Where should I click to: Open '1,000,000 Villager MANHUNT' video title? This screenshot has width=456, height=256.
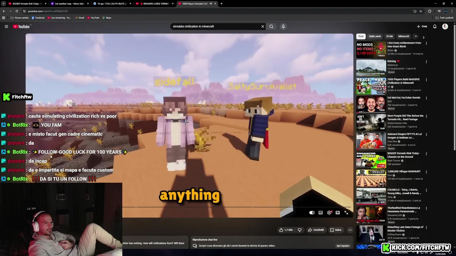tap(404, 171)
